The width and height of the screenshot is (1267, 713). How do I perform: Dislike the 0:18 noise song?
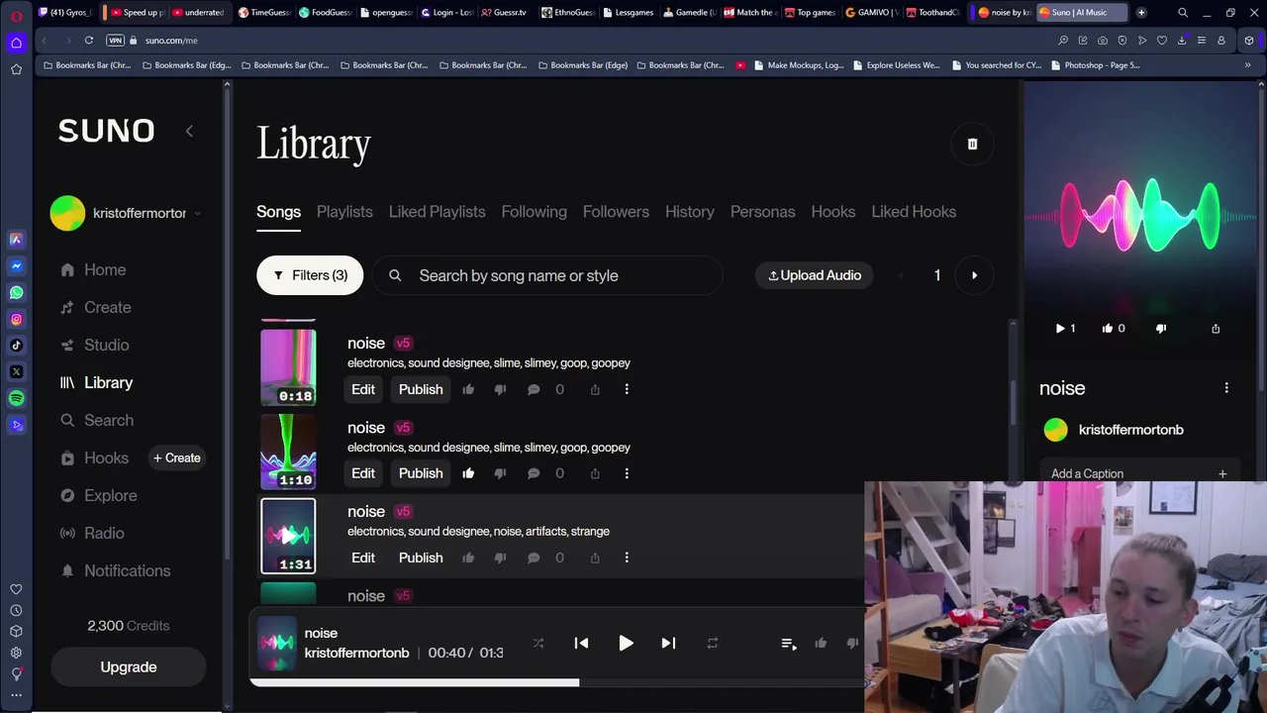pos(500,389)
